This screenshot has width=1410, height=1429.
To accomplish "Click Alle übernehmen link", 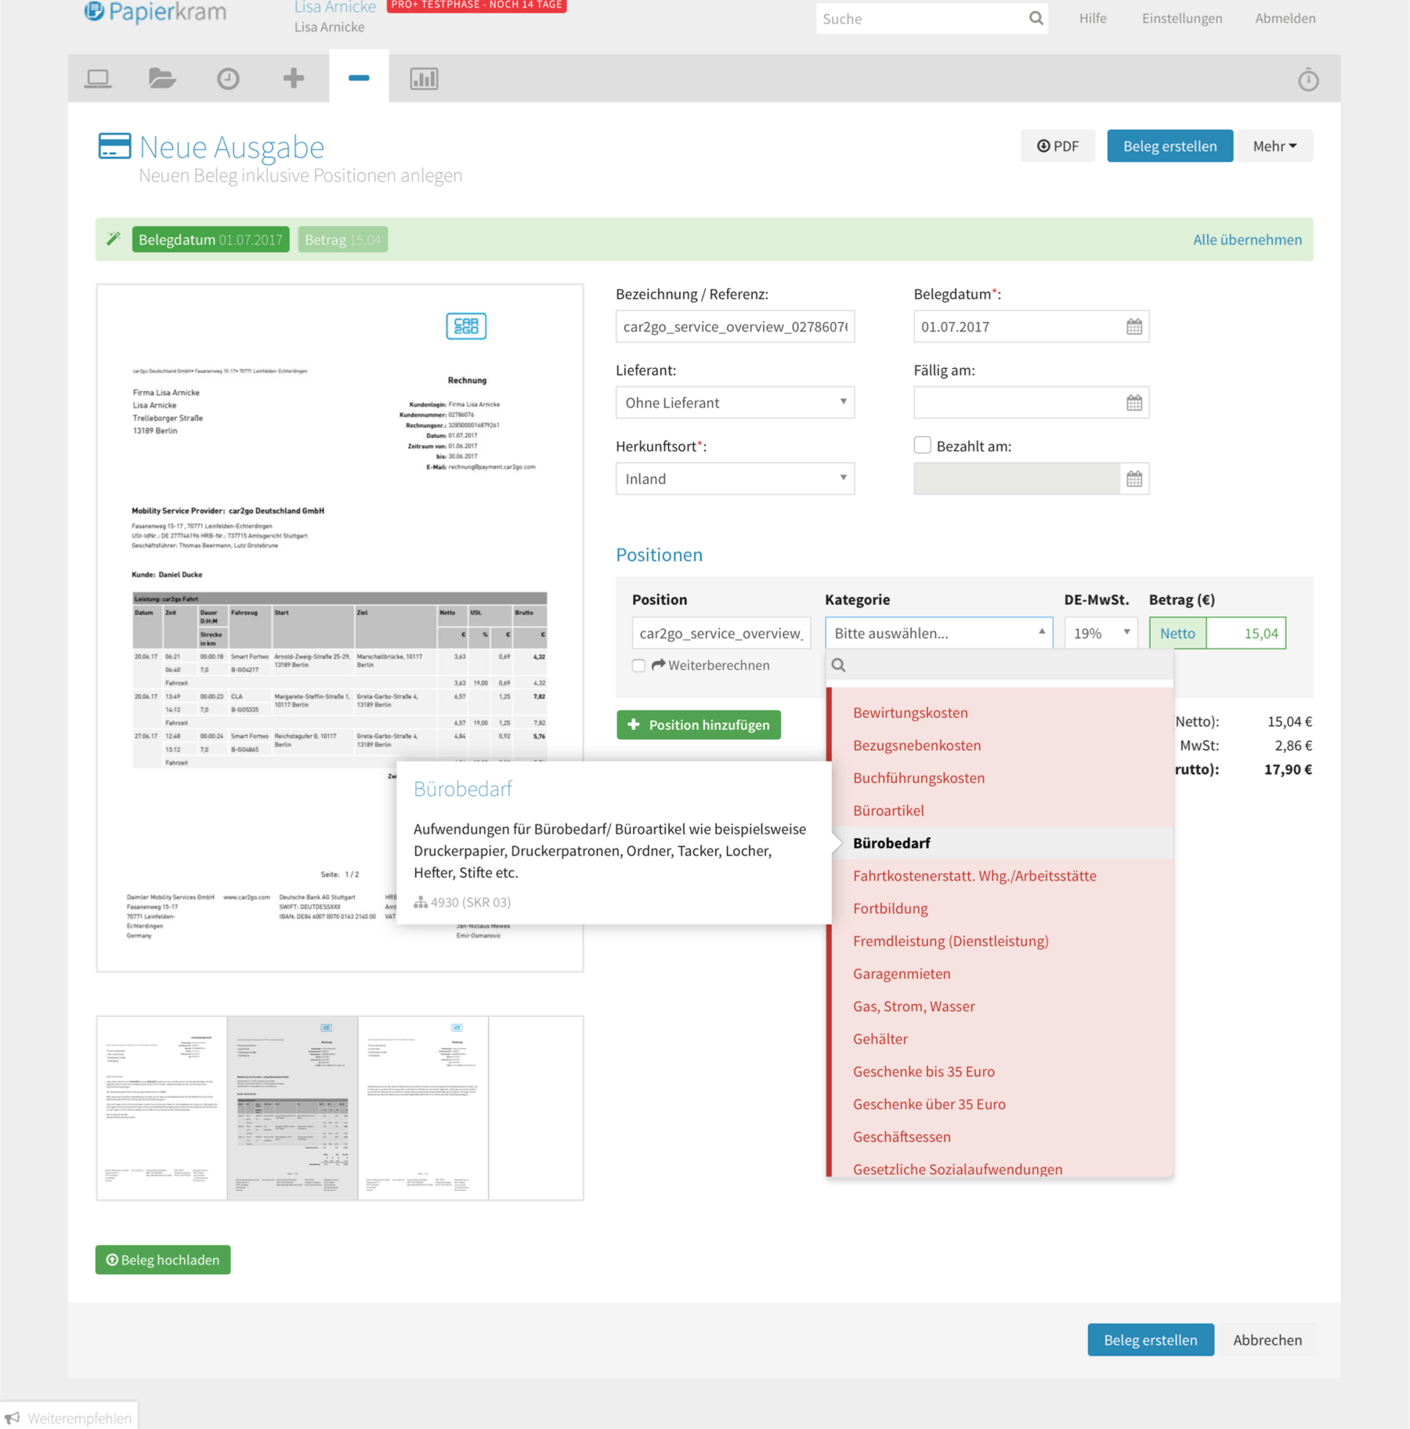I will (x=1247, y=240).
